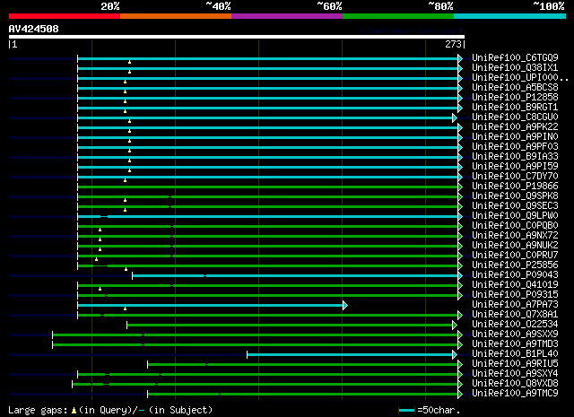Click the cyan =50char scale bar sample
Screen dimensions: 574x417
pos(406,411)
